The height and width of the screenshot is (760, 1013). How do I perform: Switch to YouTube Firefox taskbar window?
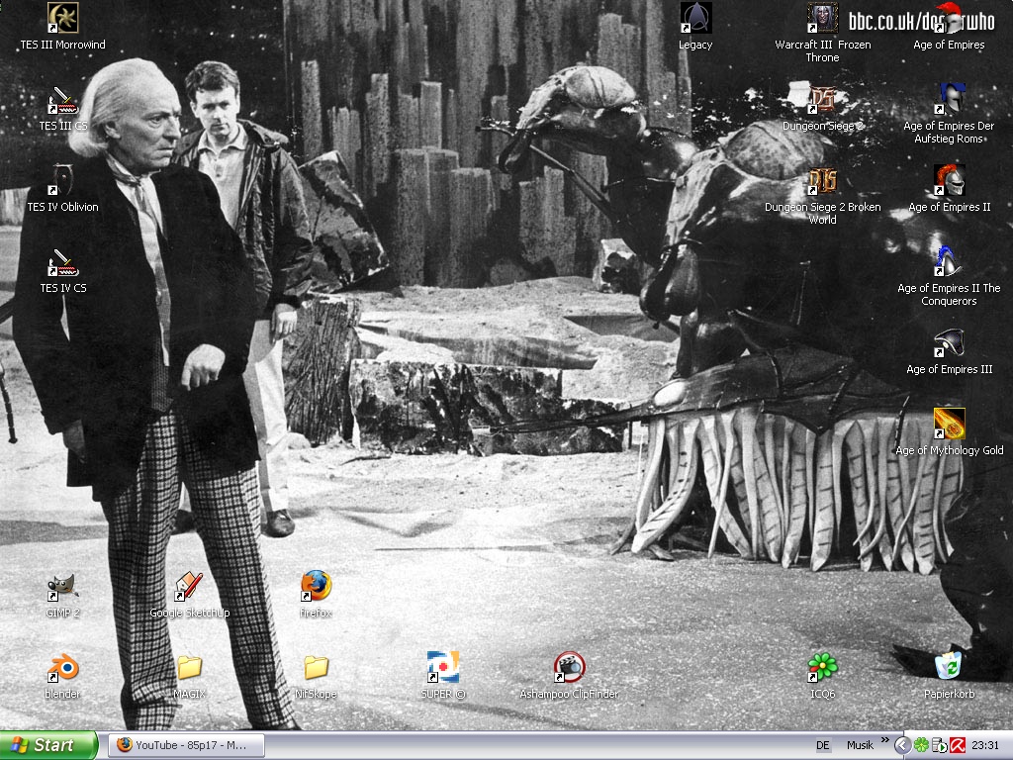pos(186,745)
